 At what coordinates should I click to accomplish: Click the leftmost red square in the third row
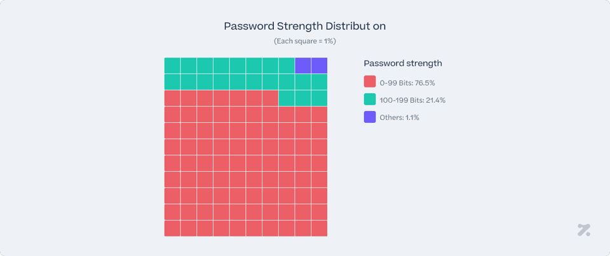pos(172,98)
